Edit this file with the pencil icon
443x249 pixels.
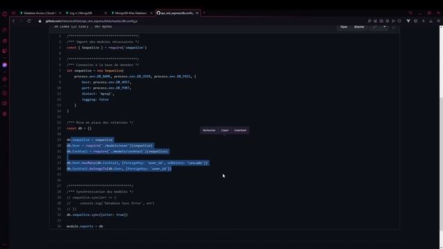[374, 27]
